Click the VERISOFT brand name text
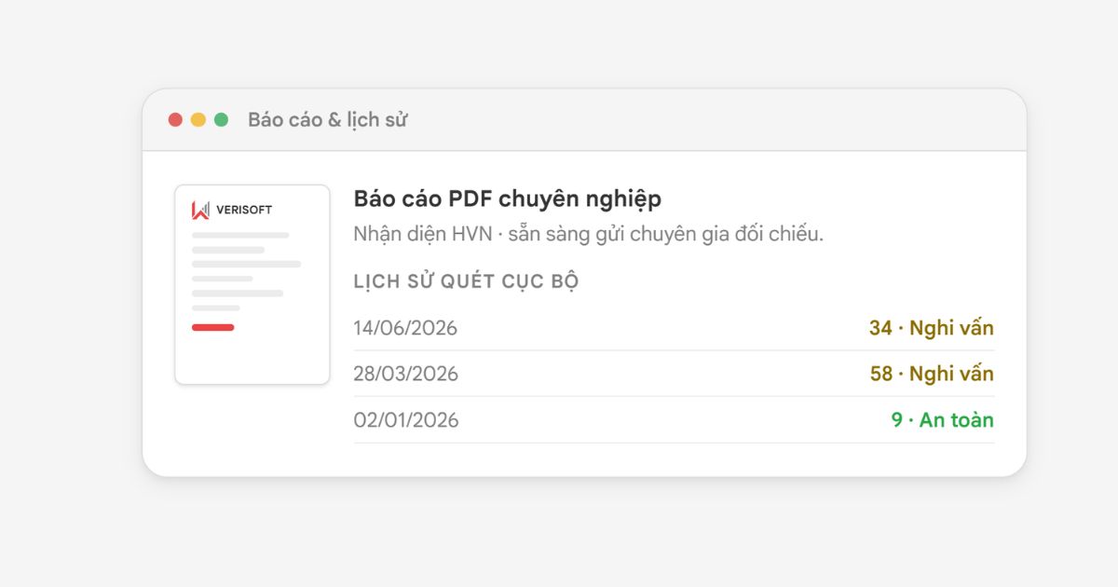Screen dimensions: 1118x587 244,210
